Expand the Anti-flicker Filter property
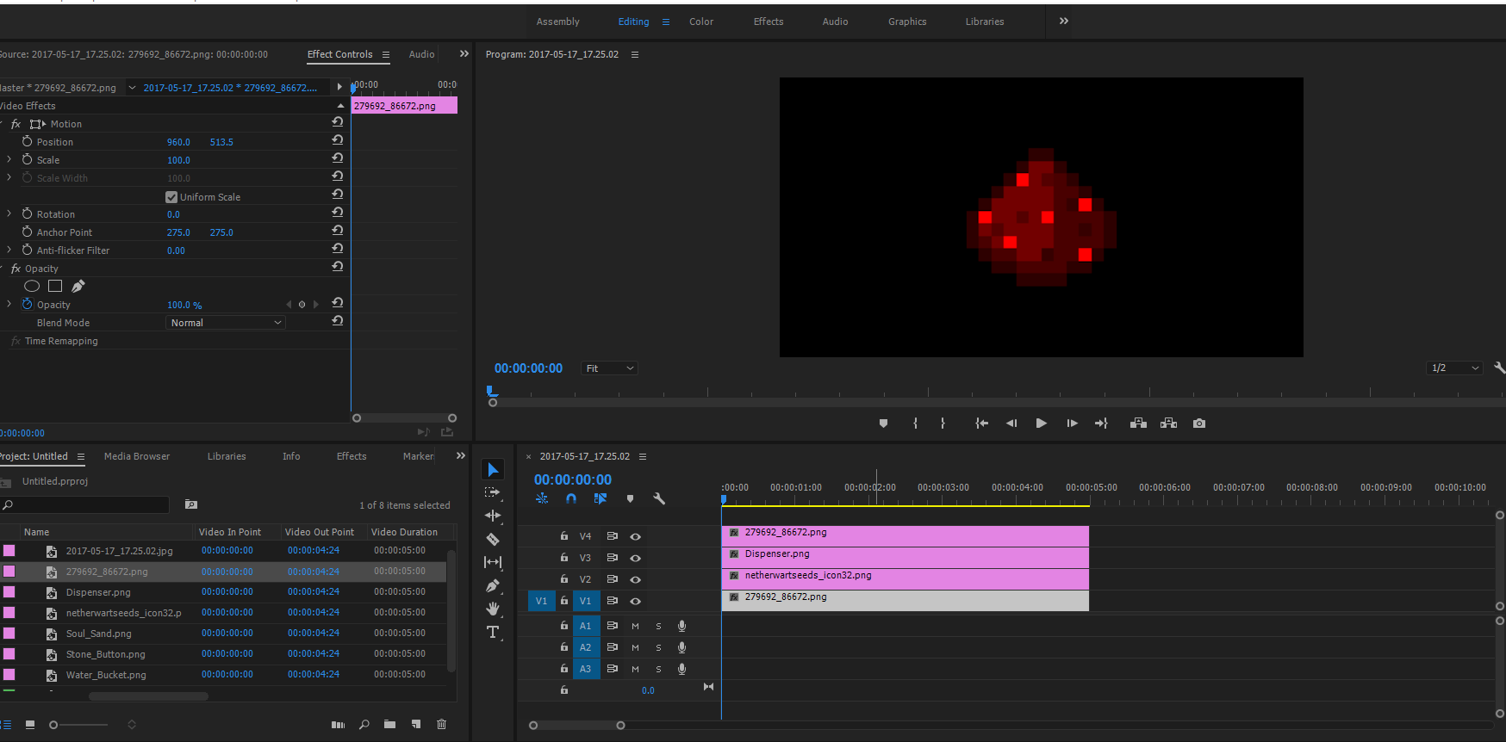1506x742 pixels. point(9,250)
